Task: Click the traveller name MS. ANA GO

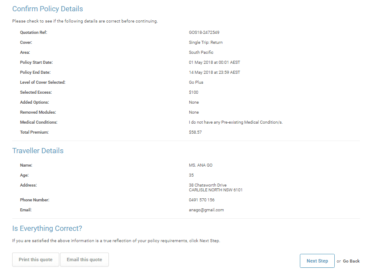Action: pyautogui.click(x=201, y=165)
